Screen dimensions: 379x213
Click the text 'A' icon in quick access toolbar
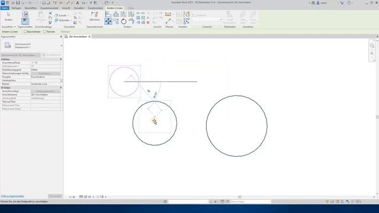click(x=78, y=3)
